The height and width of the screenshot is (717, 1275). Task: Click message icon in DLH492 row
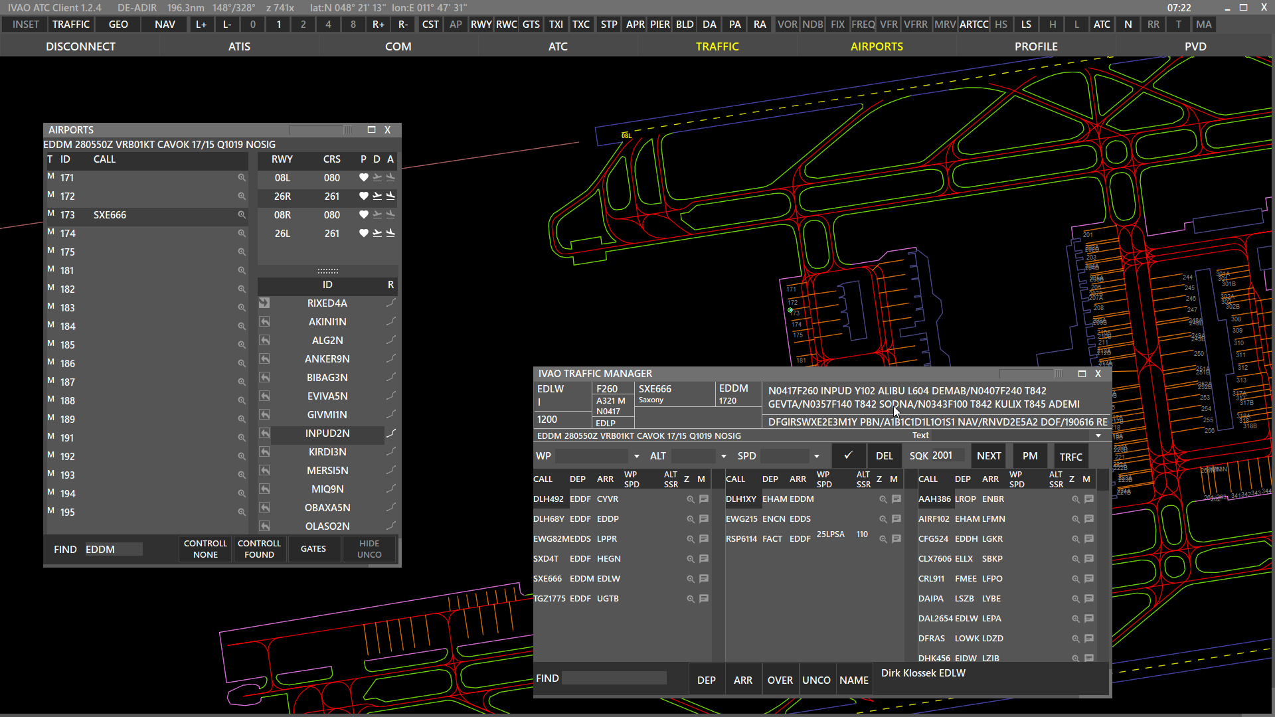click(704, 499)
